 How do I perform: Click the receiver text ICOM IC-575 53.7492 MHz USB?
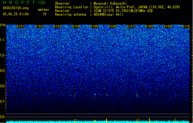123,11
